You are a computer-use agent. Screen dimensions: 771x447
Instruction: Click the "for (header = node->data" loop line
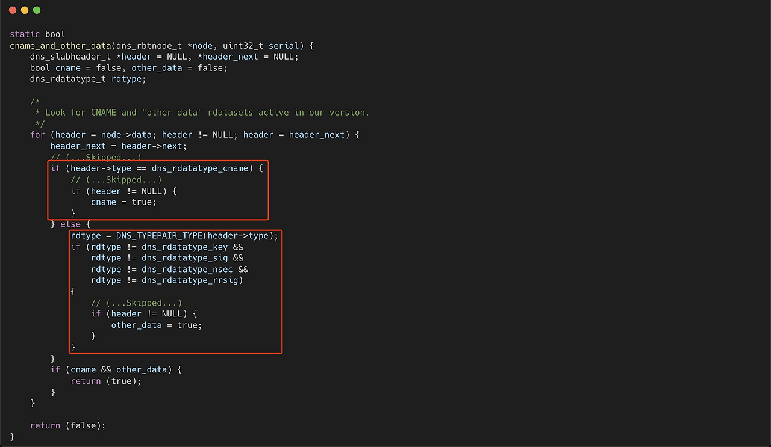(x=195, y=135)
